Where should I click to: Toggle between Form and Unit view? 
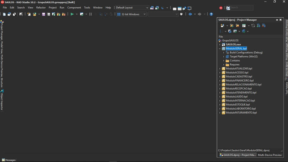click(x=14, y=14)
